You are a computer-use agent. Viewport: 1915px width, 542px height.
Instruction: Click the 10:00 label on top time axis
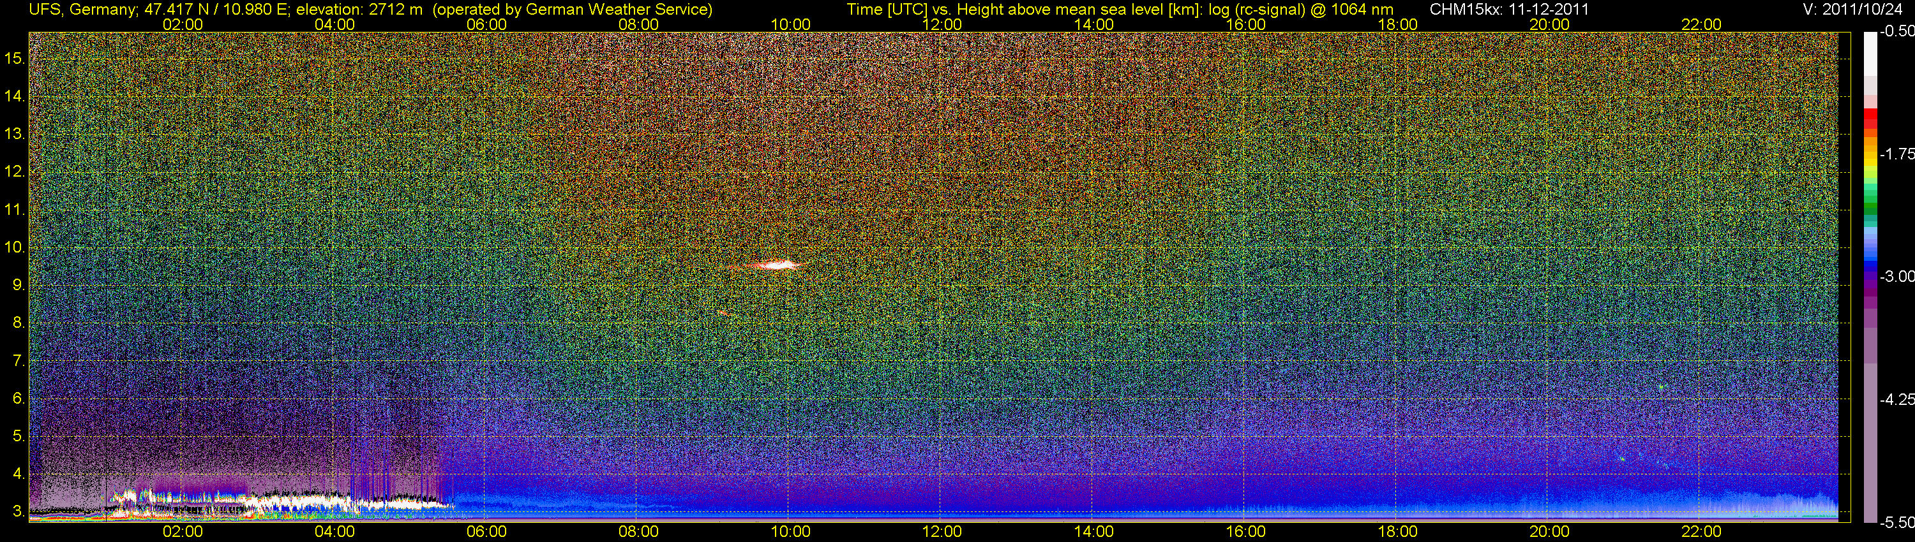pos(790,24)
